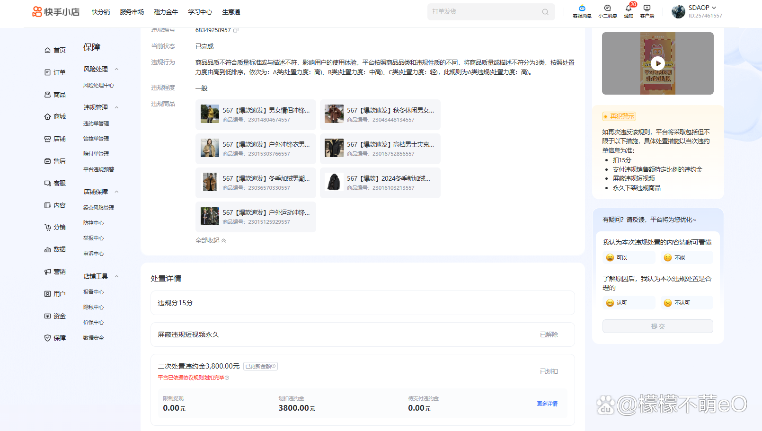This screenshot has height=431, width=762.
Task: Select 认可 for penalty reasonableness
Action: (629, 303)
